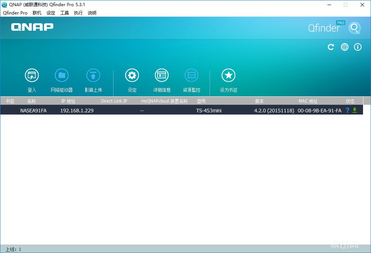Close the Qfinder Pro window
The width and height of the screenshot is (371, 253).
point(362,5)
